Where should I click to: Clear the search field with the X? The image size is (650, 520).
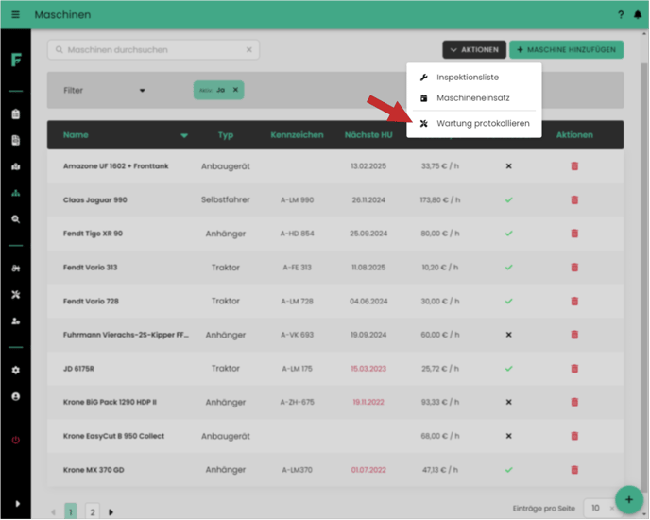[x=249, y=50]
